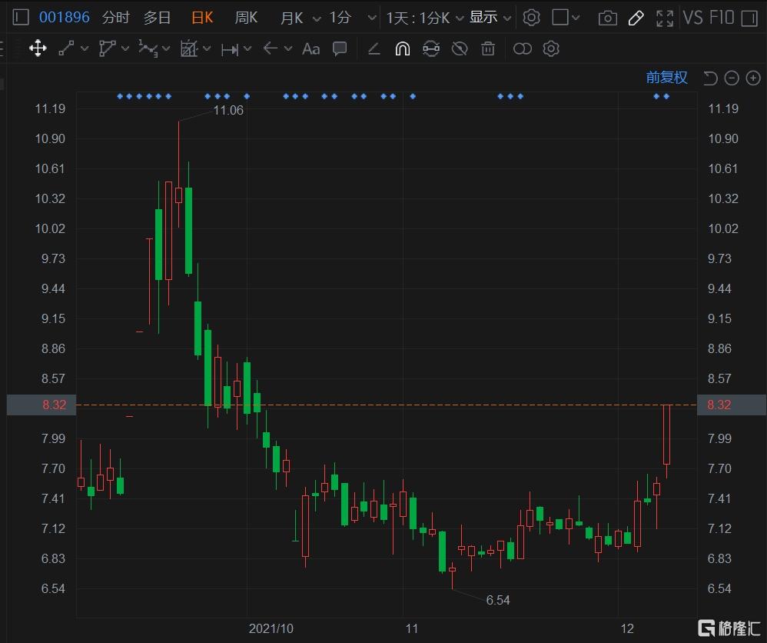Expand the arrow tool options dropdown
The height and width of the screenshot is (643, 767).
(288, 48)
